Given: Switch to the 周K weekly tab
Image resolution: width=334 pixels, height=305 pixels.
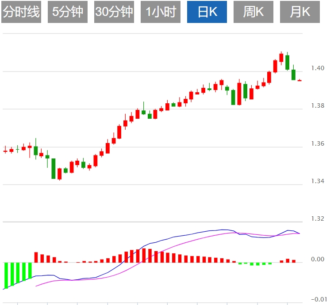Looking at the screenshot, I should [253, 12].
